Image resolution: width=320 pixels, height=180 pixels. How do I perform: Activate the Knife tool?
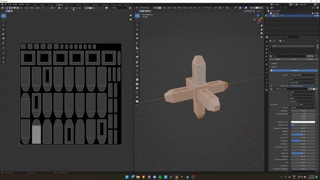(x=137, y=75)
